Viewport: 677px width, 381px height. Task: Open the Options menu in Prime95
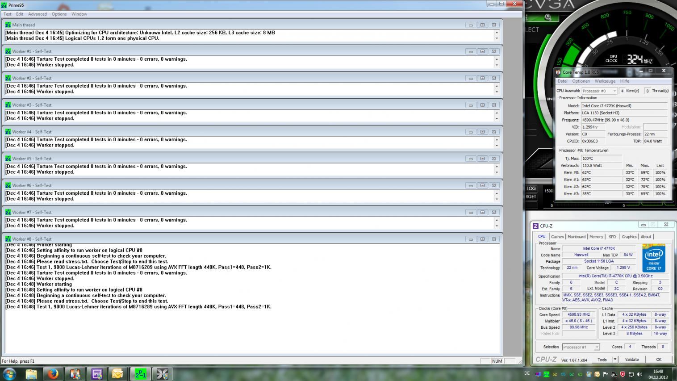point(59,14)
